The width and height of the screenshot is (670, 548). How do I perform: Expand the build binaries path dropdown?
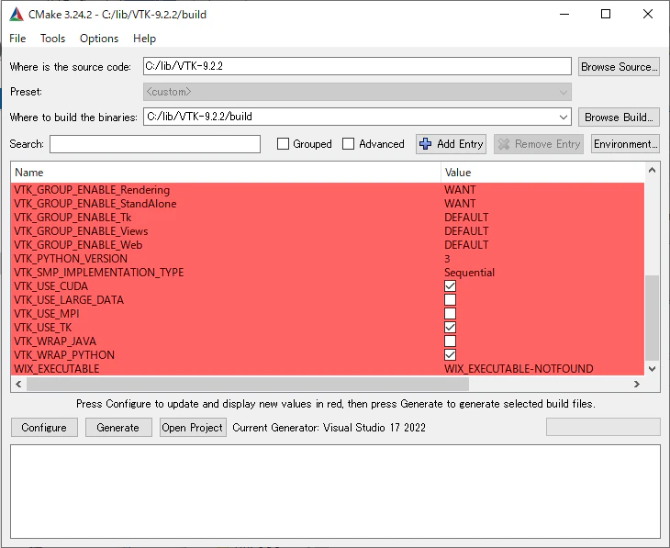564,117
